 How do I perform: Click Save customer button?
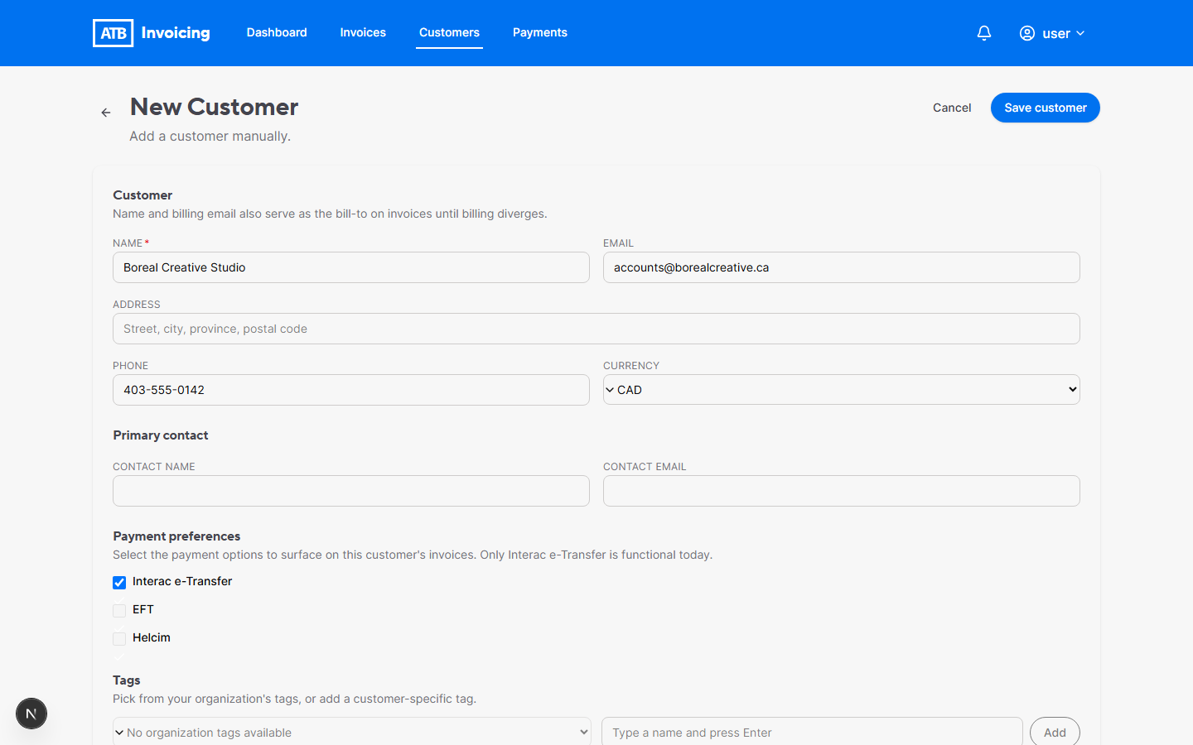tap(1046, 108)
